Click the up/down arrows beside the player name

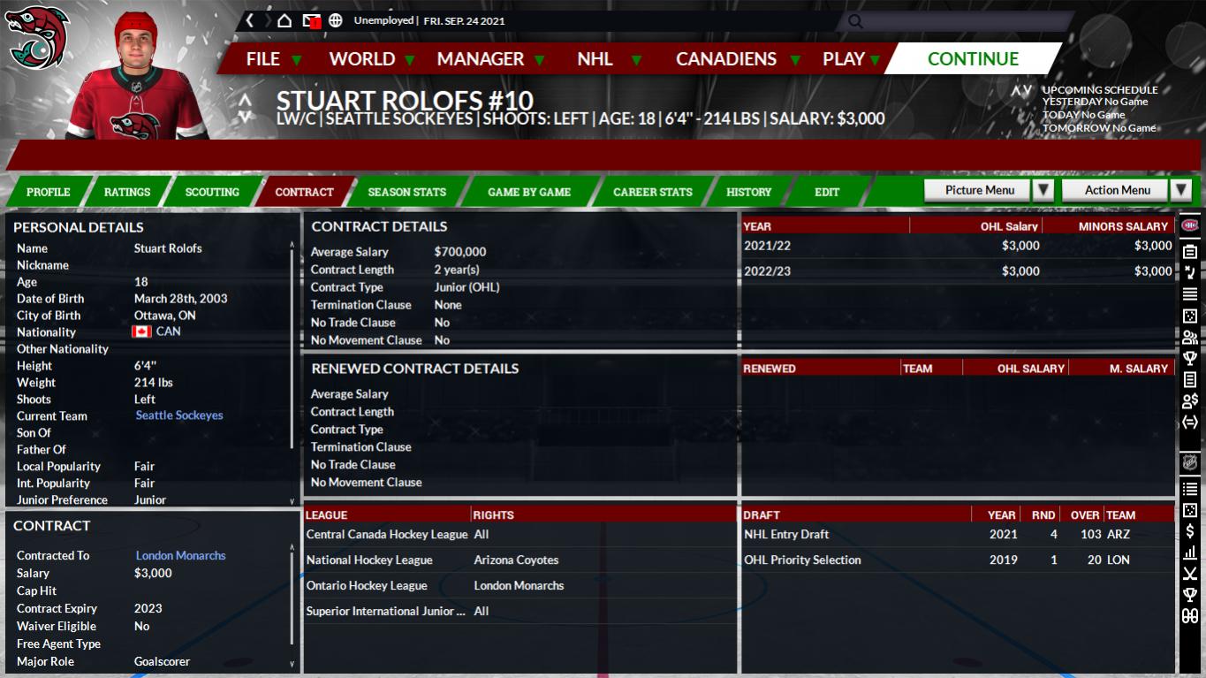pos(245,107)
